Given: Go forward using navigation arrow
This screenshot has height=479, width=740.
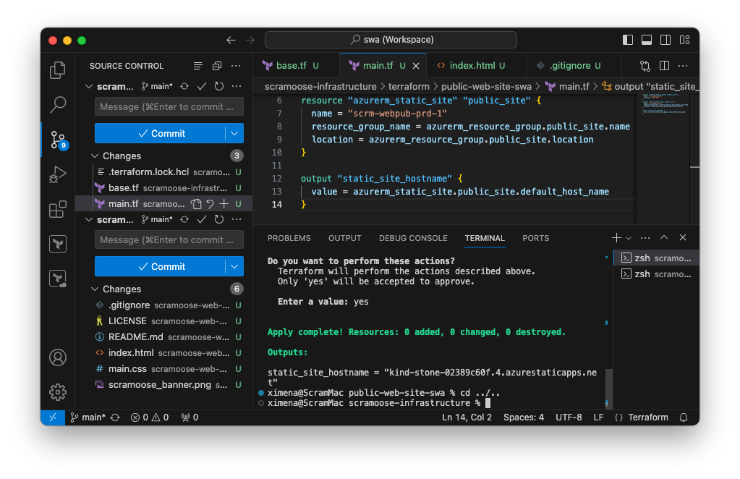Looking at the screenshot, I should click(x=250, y=40).
